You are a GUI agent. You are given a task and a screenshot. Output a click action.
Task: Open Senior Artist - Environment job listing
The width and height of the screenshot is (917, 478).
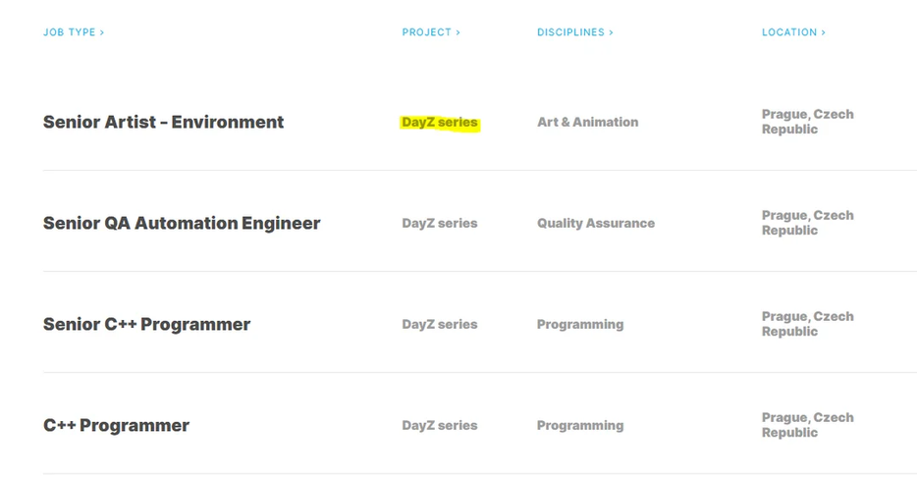(163, 123)
